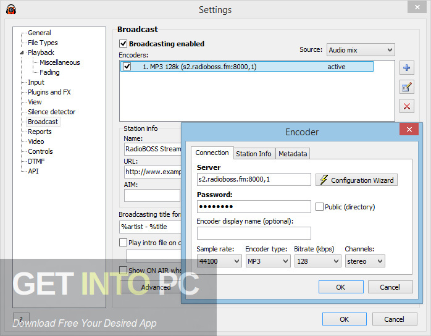Click the add encoder plus icon
The image size is (431, 336).
[x=406, y=68]
